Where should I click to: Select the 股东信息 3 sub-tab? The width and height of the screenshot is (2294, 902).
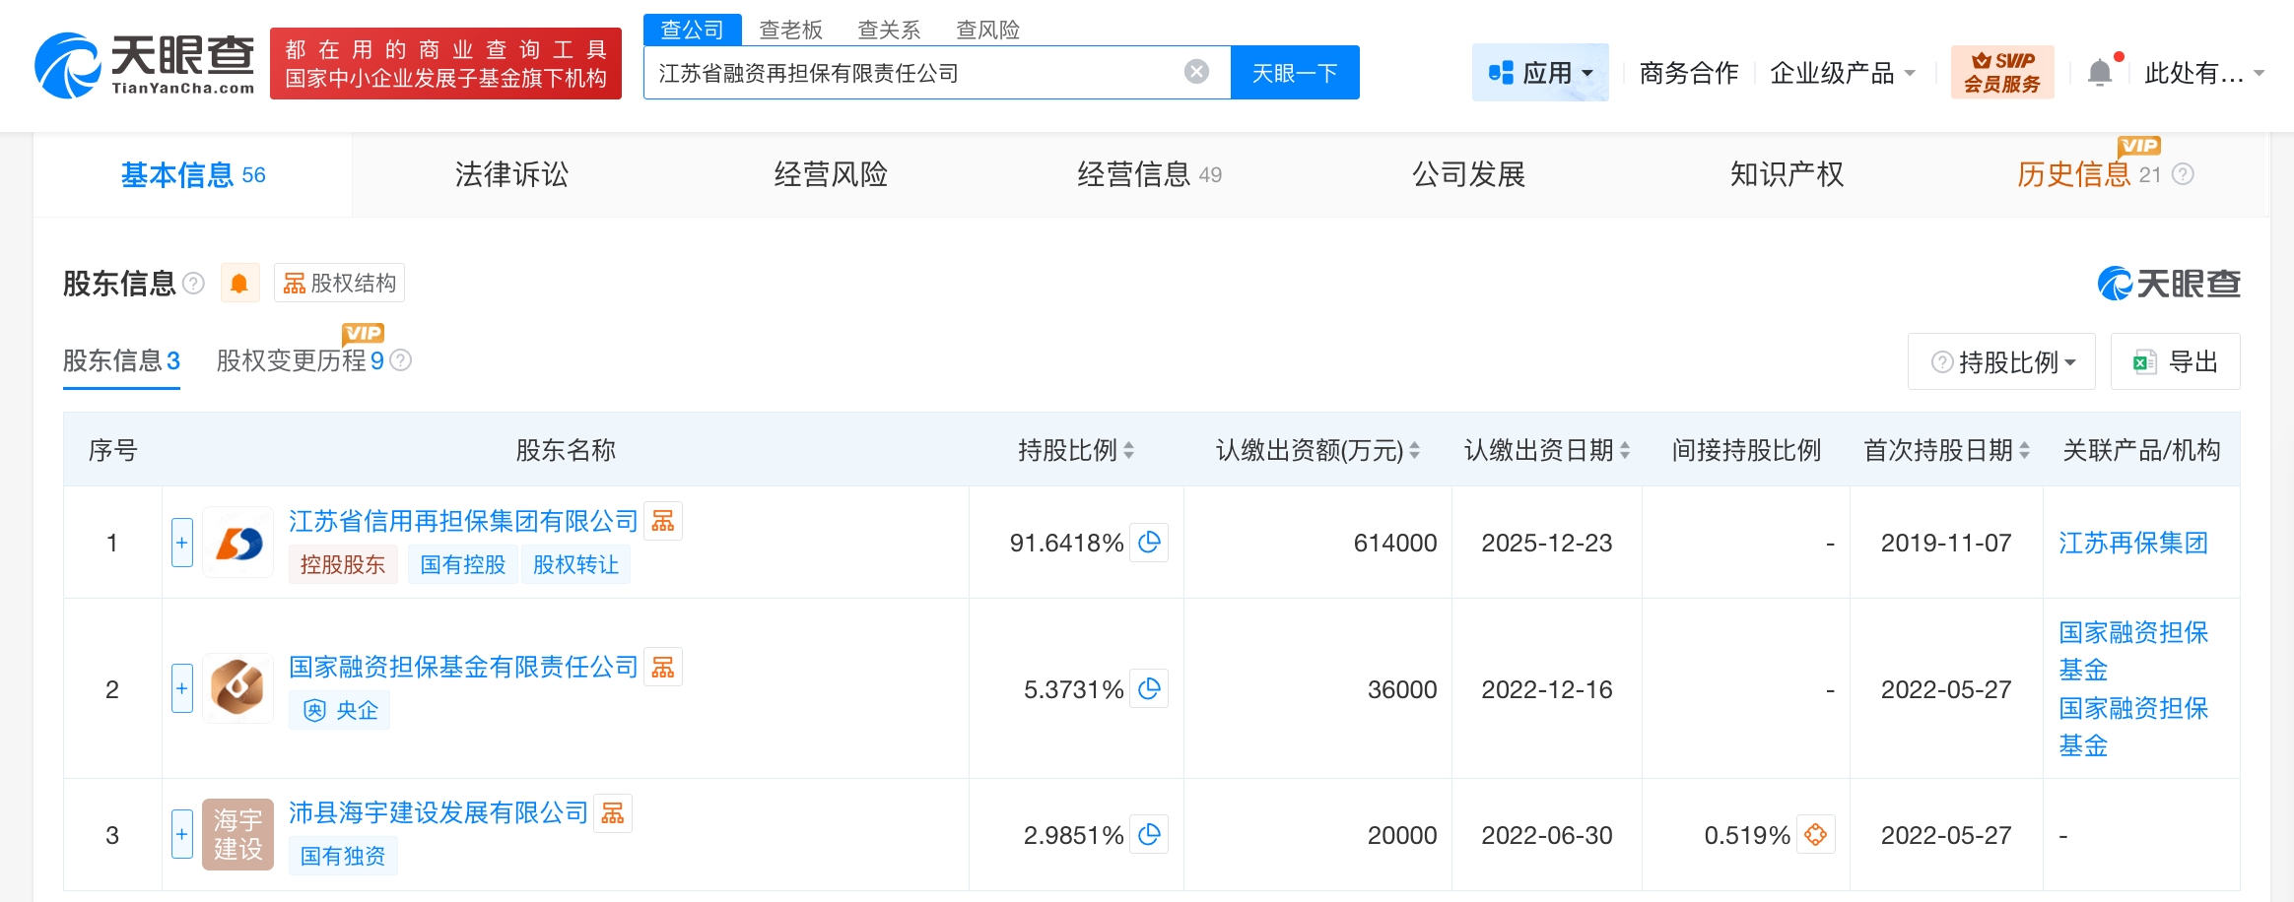tap(121, 361)
